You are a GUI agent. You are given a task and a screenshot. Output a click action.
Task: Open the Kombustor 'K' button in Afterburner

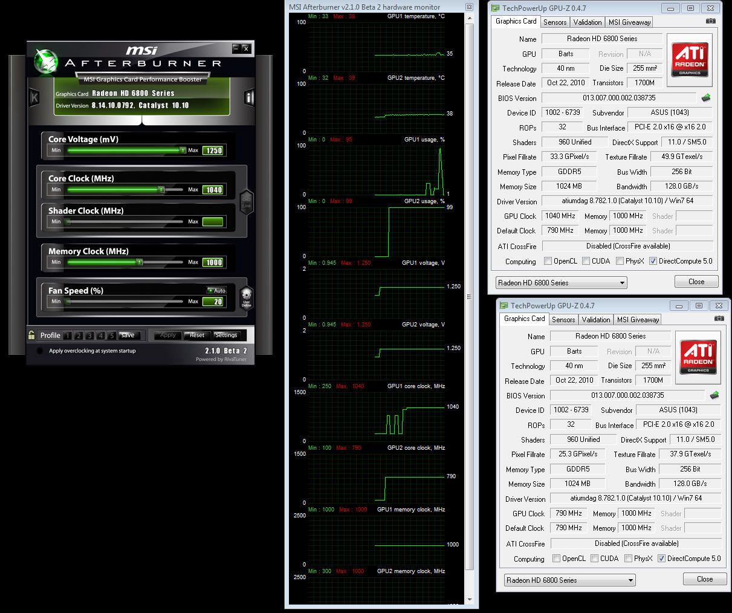[34, 97]
